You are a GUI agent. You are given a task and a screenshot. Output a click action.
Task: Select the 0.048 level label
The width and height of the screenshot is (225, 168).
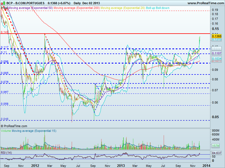(4, 119)
